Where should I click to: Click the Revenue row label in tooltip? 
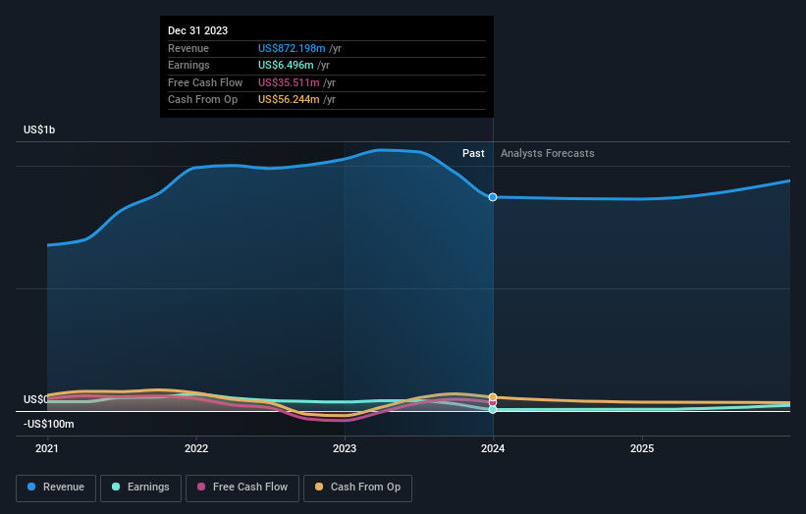[x=188, y=48]
